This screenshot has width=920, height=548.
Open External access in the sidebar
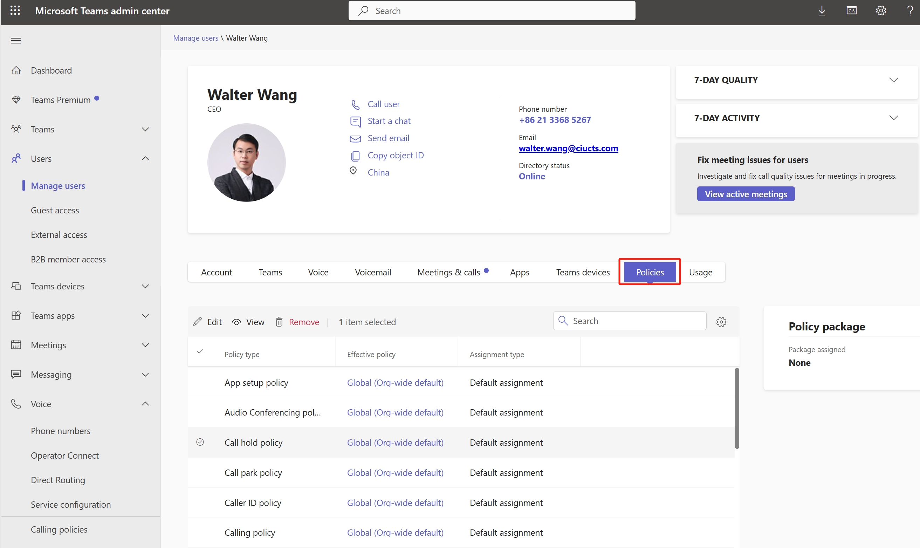(x=59, y=235)
